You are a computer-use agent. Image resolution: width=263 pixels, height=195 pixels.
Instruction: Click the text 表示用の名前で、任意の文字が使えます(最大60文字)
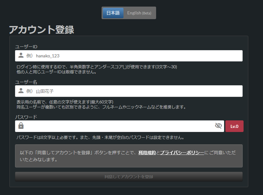65,102
